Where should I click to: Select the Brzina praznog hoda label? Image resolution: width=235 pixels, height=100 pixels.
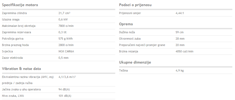coord(15,45)
